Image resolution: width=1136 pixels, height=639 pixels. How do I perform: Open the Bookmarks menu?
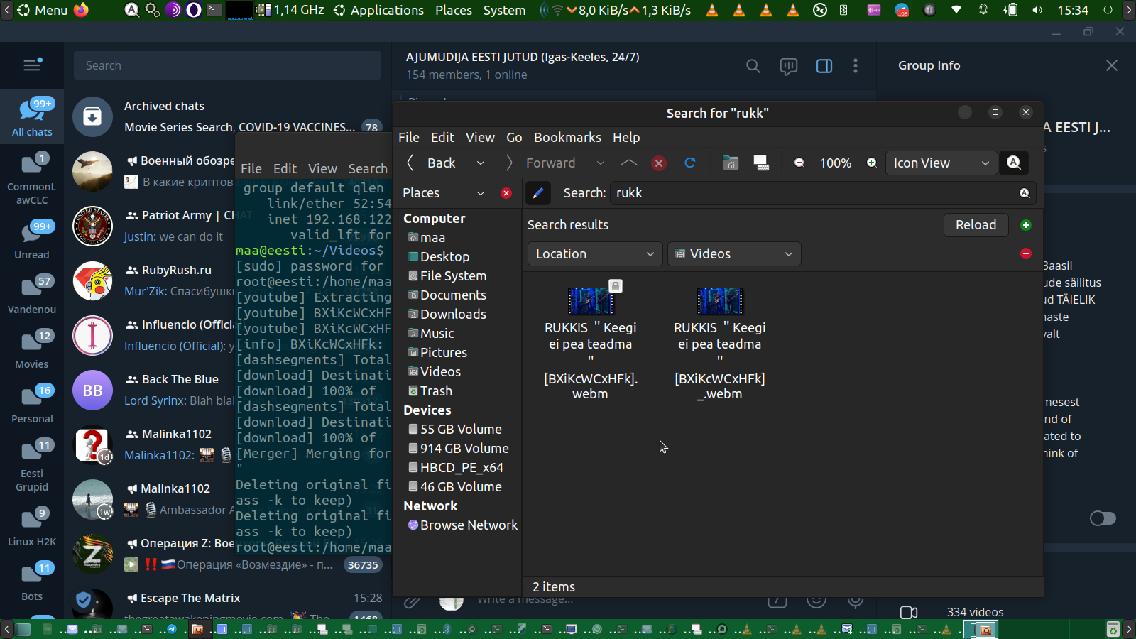[x=567, y=138]
